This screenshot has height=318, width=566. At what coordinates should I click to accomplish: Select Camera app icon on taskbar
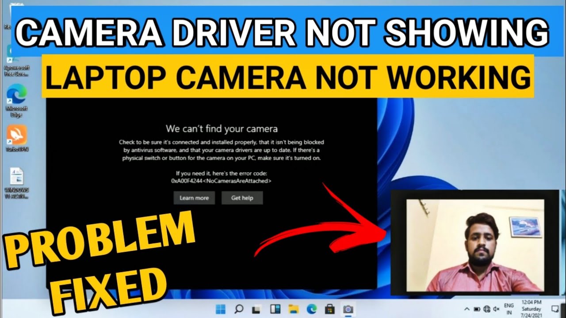pyautogui.click(x=348, y=309)
